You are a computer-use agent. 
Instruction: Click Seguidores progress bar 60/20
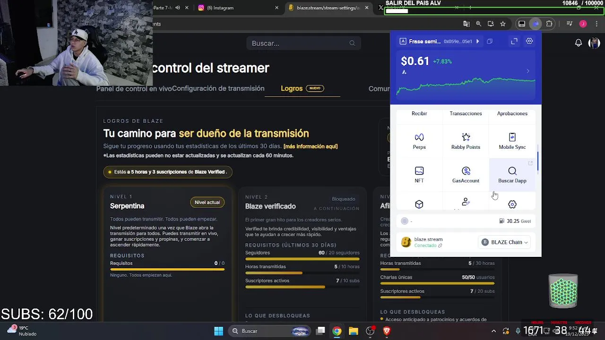click(x=302, y=259)
